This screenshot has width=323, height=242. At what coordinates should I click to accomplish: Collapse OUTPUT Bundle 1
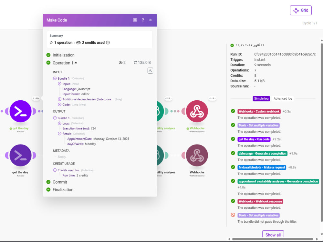[x=55, y=118]
